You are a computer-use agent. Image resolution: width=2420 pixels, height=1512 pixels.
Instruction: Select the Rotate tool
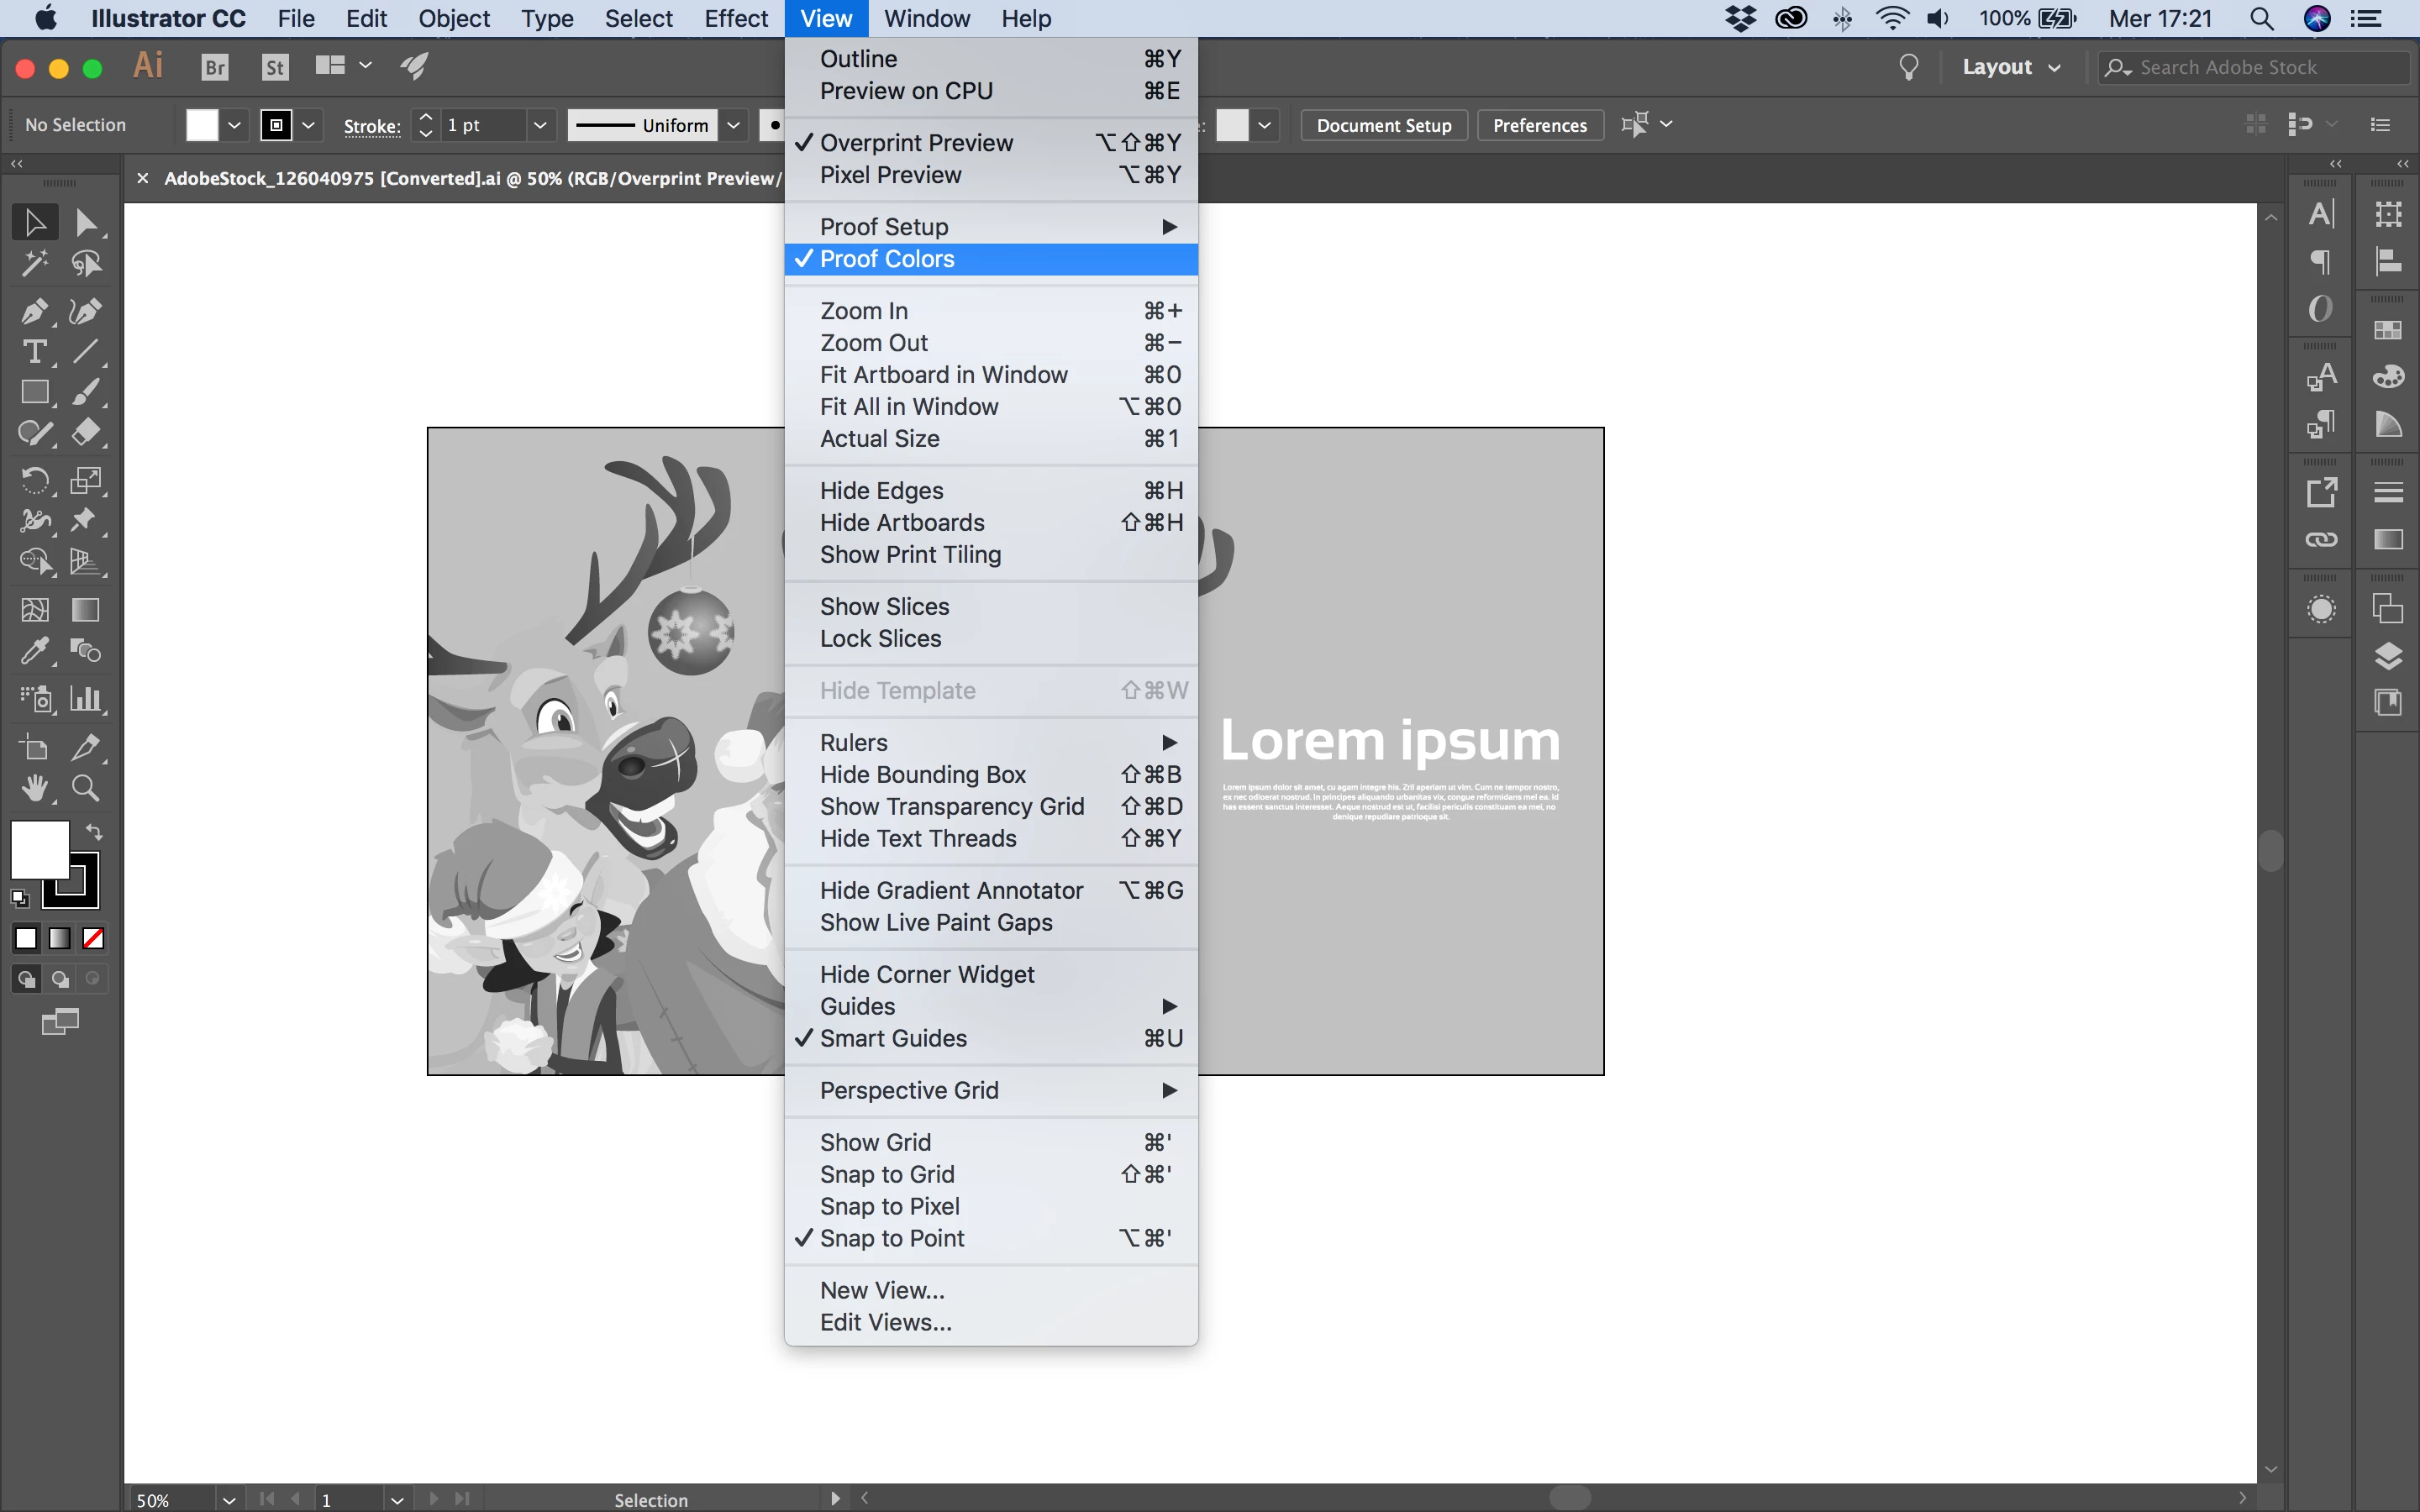[x=33, y=480]
